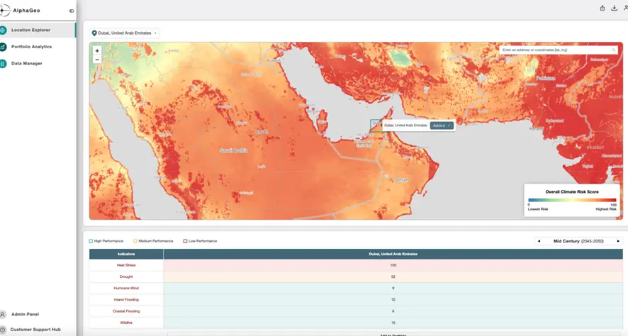Click the Pakistan label on map
This screenshot has height=336, width=628.
(546, 78)
